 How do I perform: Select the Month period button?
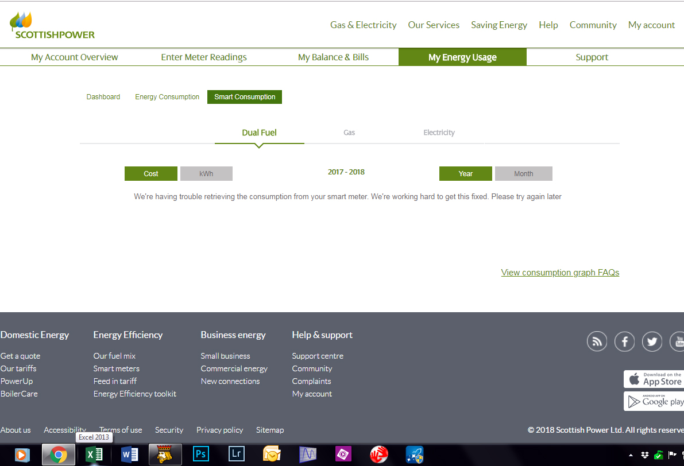(x=523, y=173)
